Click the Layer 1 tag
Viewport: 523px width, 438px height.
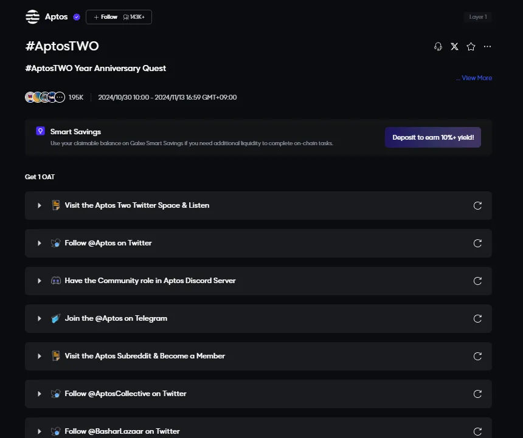click(478, 17)
